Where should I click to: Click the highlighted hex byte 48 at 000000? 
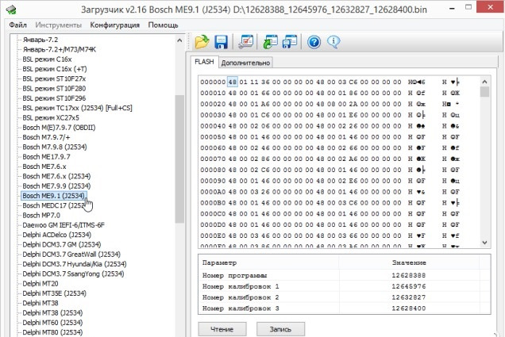coord(232,82)
